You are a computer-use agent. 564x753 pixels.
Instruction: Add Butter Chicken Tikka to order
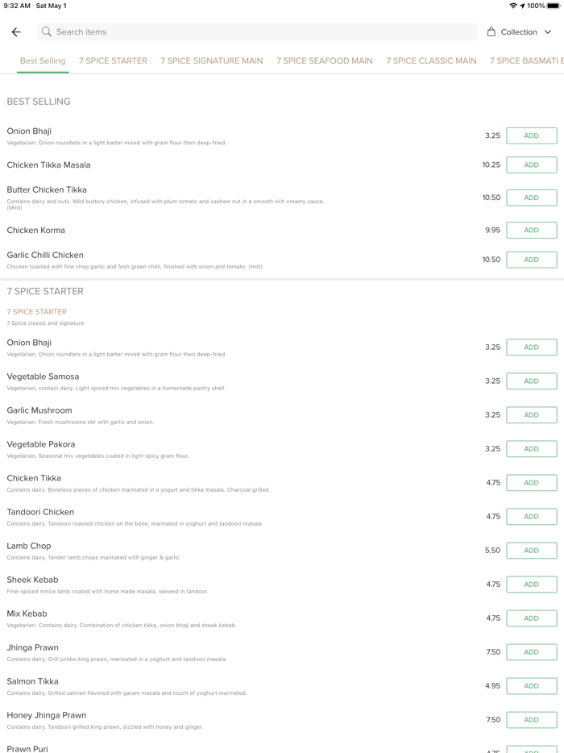pyautogui.click(x=531, y=198)
